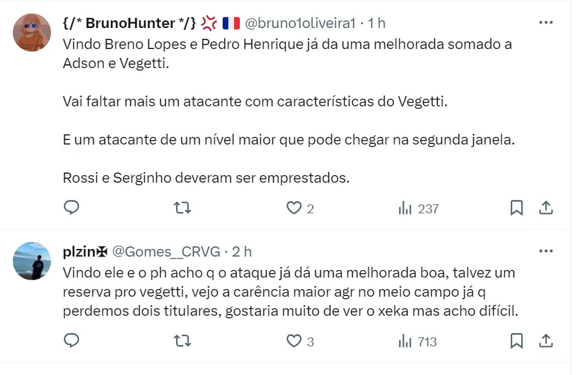View analytics showing 713 views
The image size is (576, 375).
[x=418, y=341]
